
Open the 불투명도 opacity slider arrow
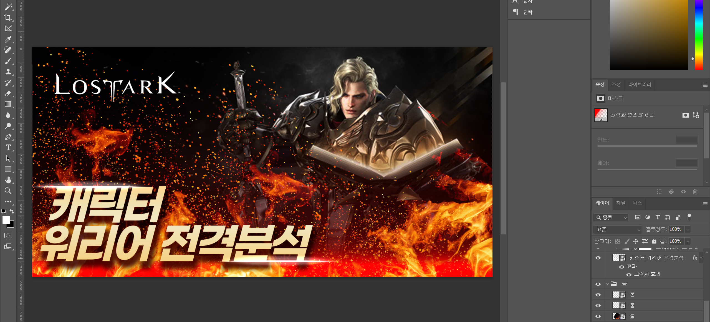[688, 229]
